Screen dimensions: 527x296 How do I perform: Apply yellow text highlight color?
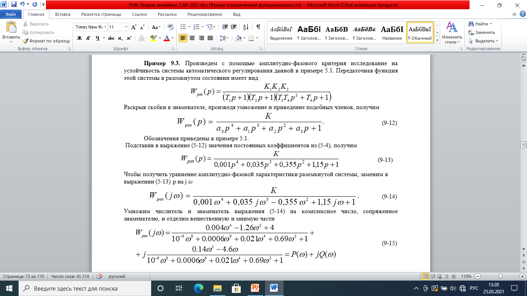pos(153,38)
